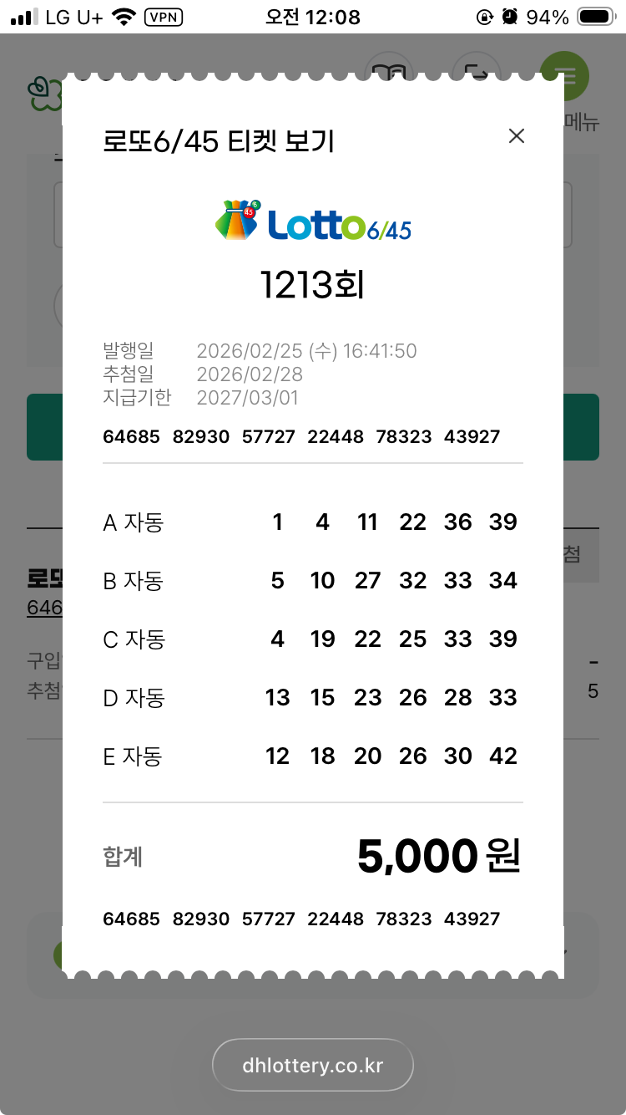Open the underlined 646 link
Viewport: 626px width, 1115px height.
tap(44, 608)
